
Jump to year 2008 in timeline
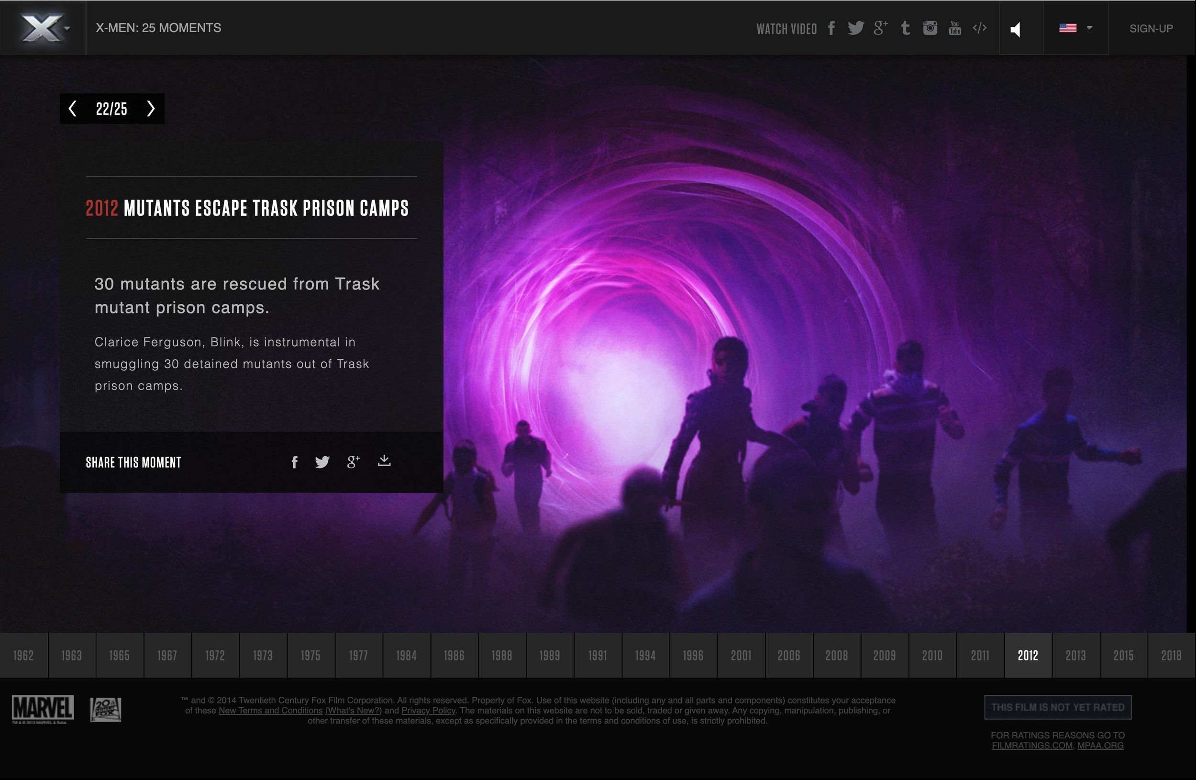click(x=837, y=656)
